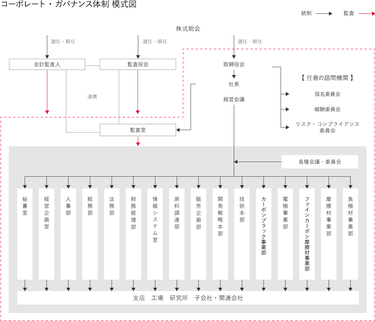Click the 情報システム室 department column
Viewport: 375px width, 321px height.
click(x=155, y=233)
